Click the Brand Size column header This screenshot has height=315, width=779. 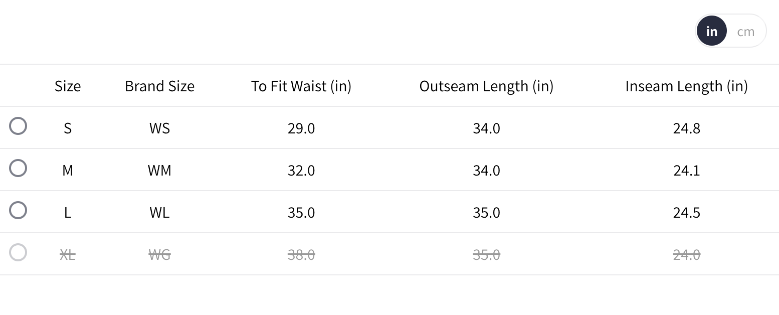[x=159, y=86]
